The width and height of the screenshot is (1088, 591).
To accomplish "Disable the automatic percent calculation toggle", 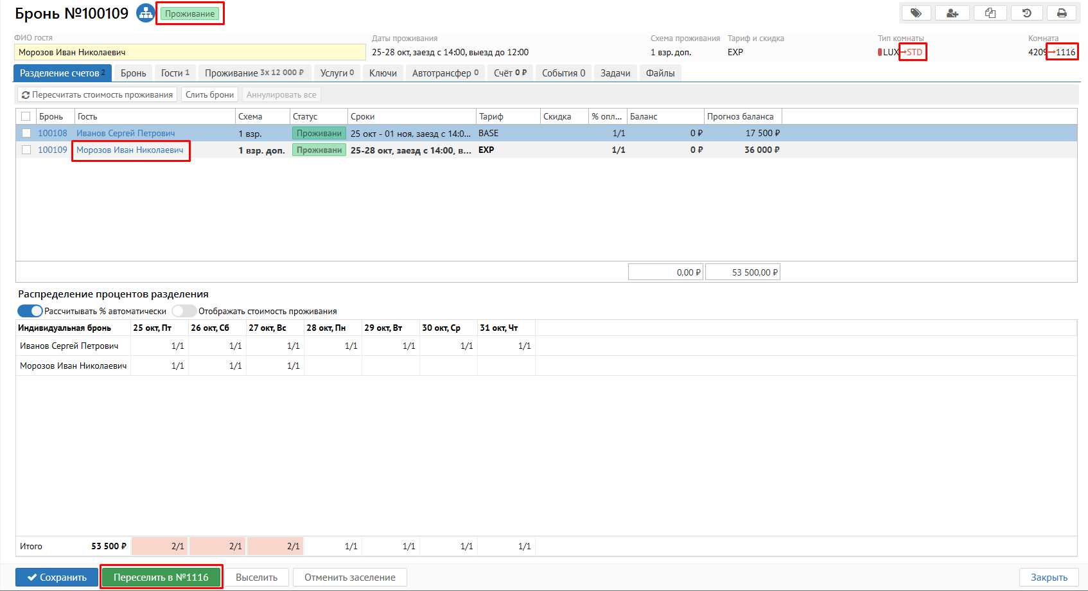I will [30, 311].
